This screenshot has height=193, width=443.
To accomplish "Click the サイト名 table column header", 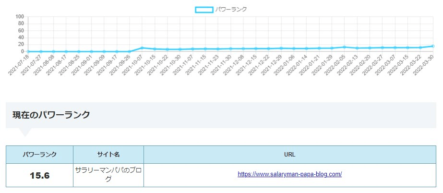I will pos(108,155).
